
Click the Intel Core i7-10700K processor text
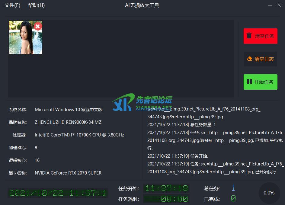(79, 135)
